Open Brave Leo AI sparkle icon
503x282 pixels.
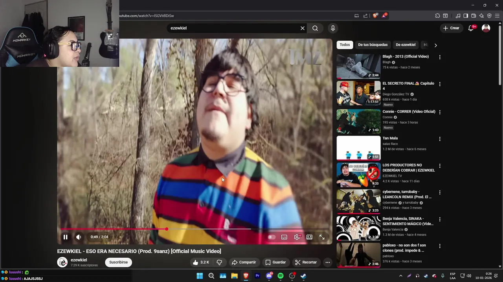point(481,16)
